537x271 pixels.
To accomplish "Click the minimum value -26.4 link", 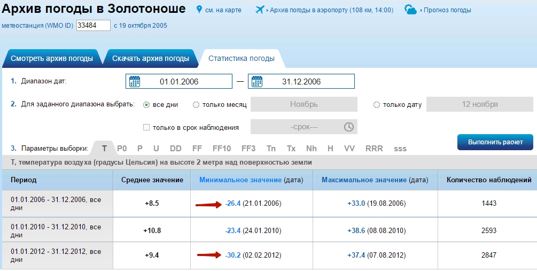I will (x=233, y=204).
